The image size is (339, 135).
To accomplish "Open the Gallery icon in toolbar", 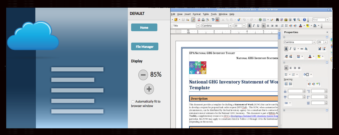I will point(286,20).
